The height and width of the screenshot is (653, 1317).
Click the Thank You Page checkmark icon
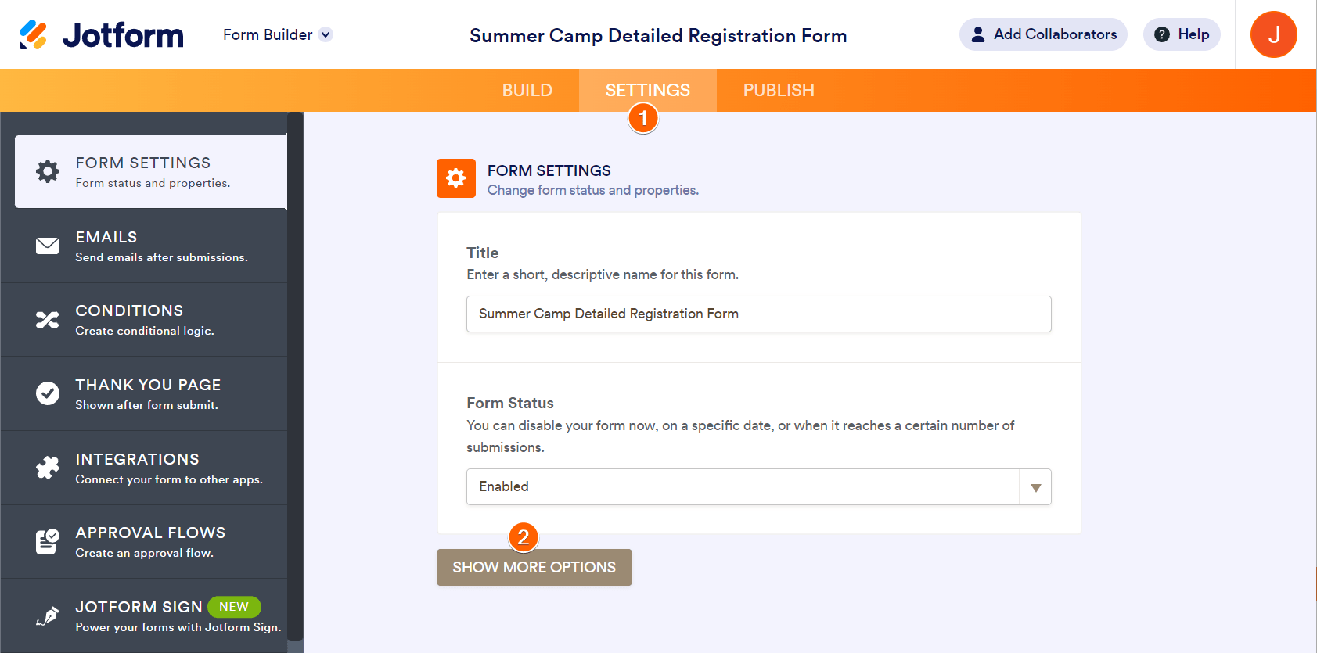point(48,393)
